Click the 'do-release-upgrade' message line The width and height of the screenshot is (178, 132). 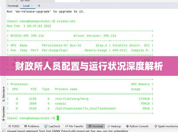pyautogui.click(x=46, y=11)
